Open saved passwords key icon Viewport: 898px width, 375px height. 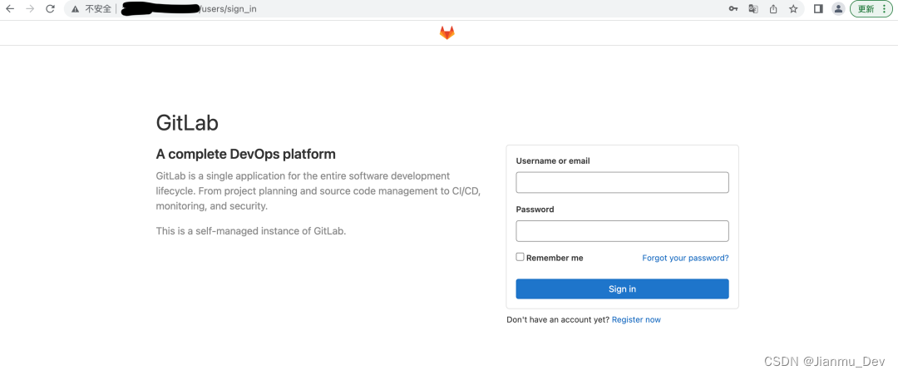[x=733, y=8]
